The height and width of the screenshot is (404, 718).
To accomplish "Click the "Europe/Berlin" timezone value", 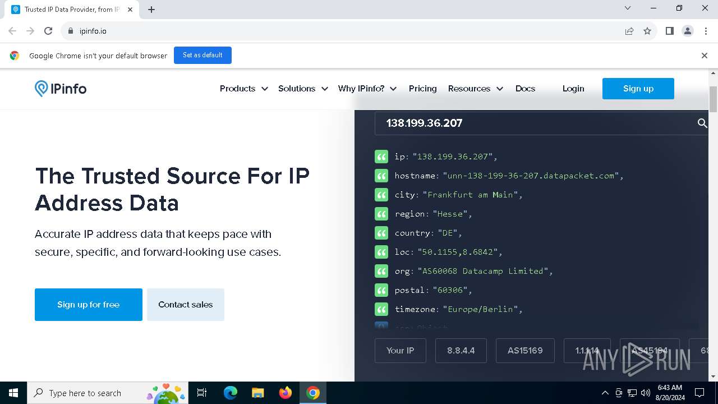I will coord(481,309).
